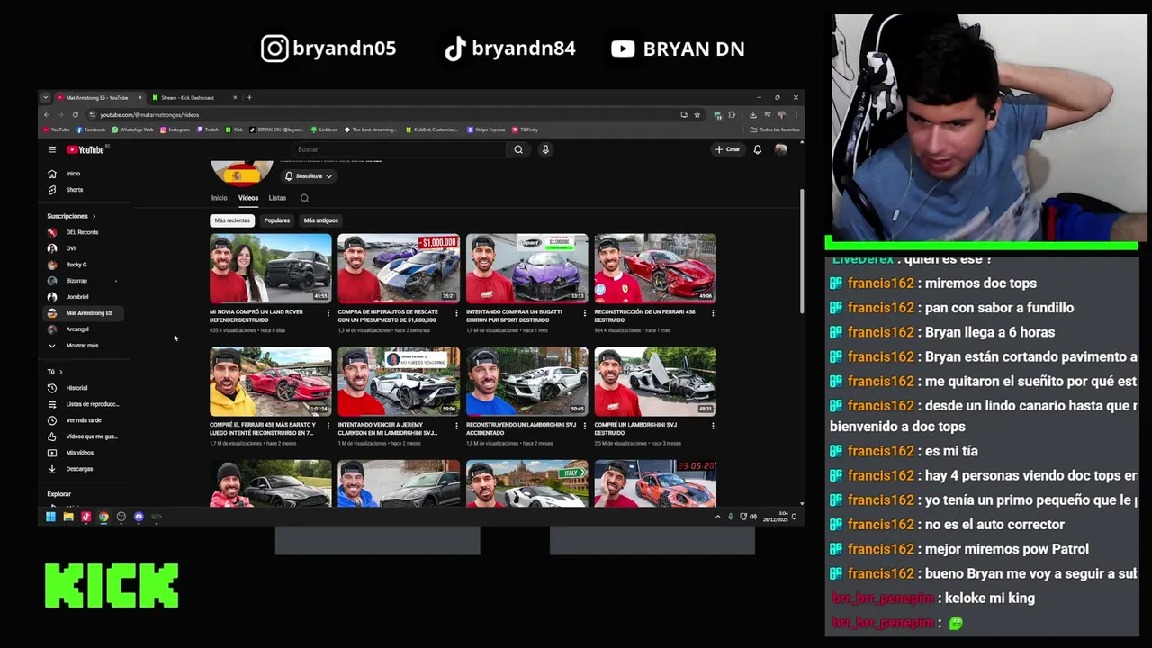
Task: Switch to channel Inicio tab
Action: (x=220, y=198)
